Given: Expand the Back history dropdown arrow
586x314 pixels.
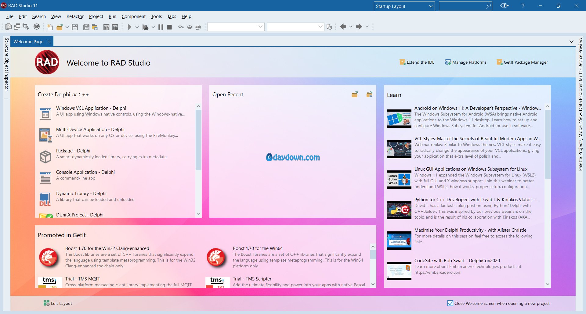Looking at the screenshot, I should click(351, 27).
